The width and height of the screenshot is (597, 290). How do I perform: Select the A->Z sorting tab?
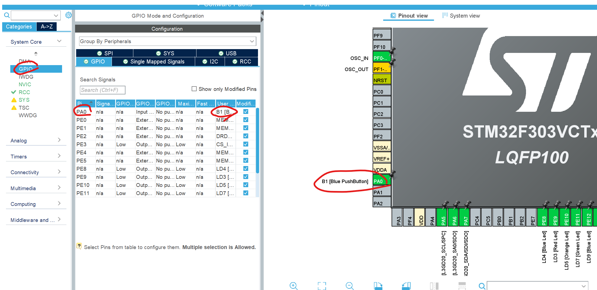click(47, 27)
